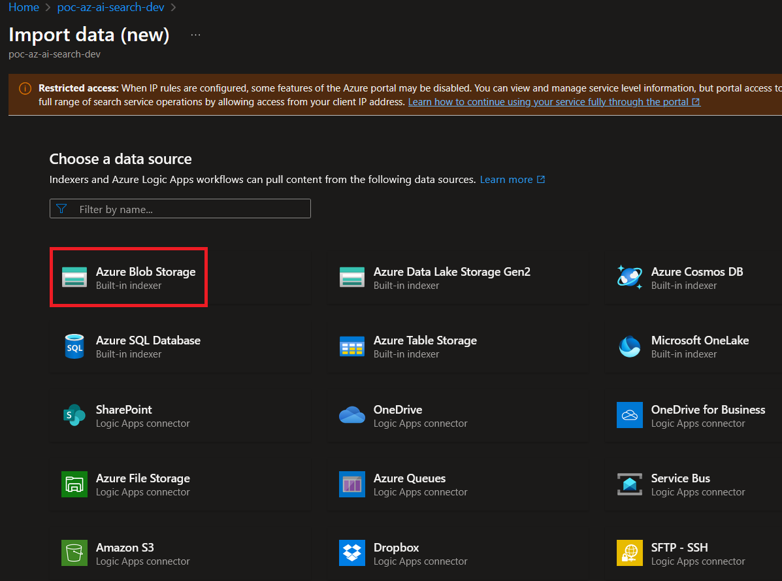Click the Service Bus icon
Image resolution: width=782 pixels, height=581 pixels.
[x=629, y=484]
